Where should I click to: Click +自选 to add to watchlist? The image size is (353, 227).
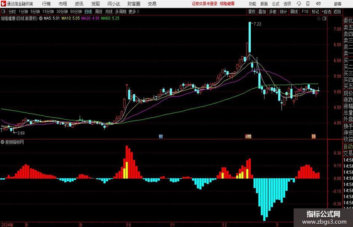pyautogui.click(x=326, y=12)
